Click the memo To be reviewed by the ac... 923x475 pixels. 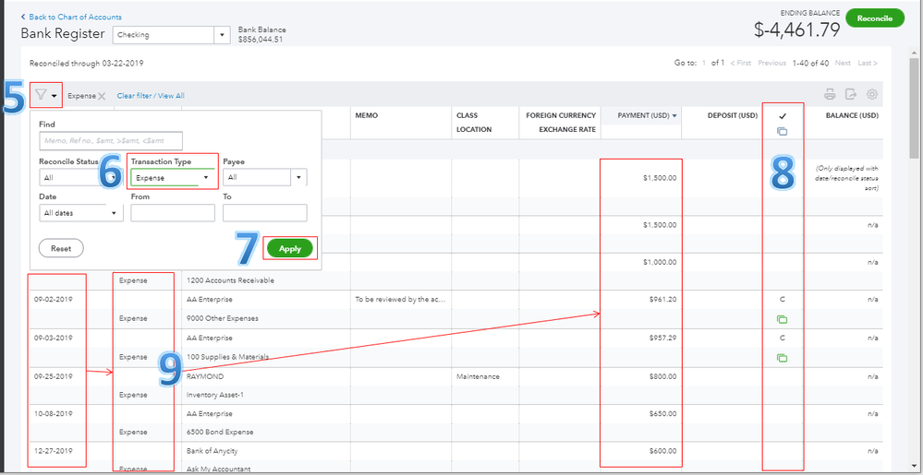pyautogui.click(x=400, y=300)
